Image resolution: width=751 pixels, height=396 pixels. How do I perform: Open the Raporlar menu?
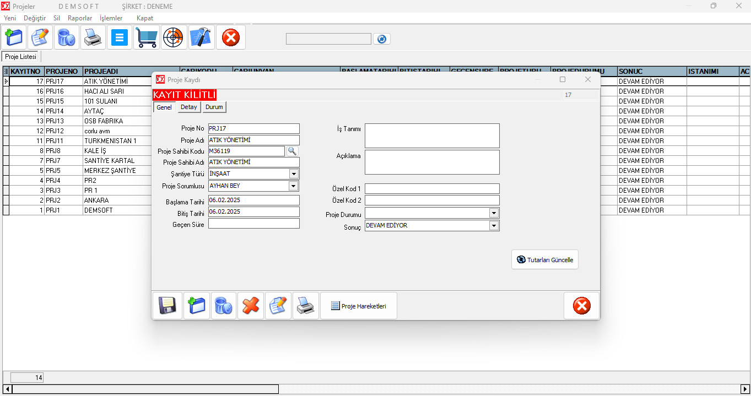(80, 18)
